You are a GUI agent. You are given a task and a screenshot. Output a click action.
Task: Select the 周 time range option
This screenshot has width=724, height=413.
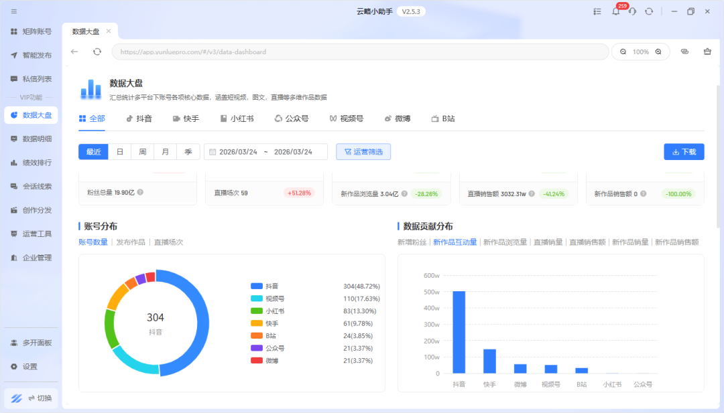click(x=142, y=152)
